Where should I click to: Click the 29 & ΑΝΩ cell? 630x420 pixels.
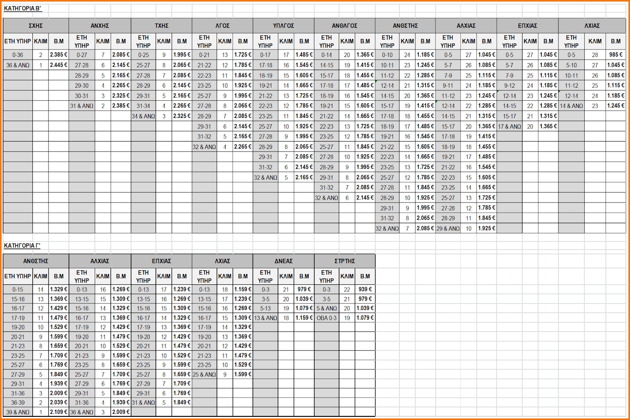click(448, 228)
